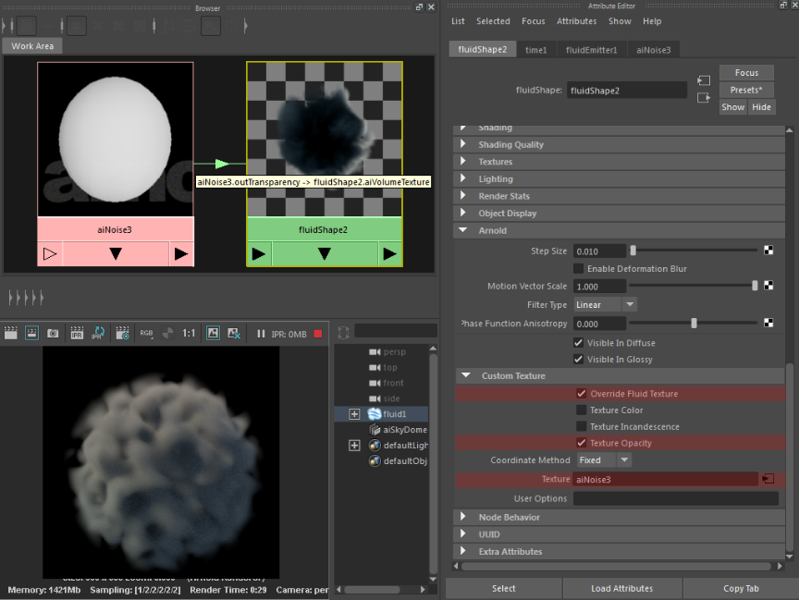Click the Phase Function Anisotropy slider handle
The width and height of the screenshot is (799, 600).
pos(694,323)
